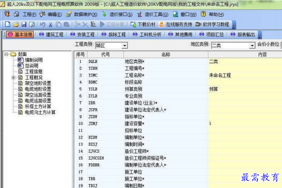Open 软件学习教程 tutorial button

(212, 24)
